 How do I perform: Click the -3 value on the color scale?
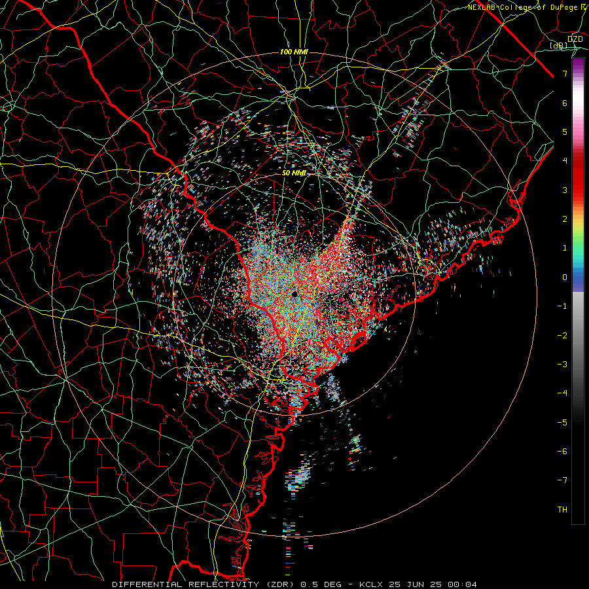(562, 365)
